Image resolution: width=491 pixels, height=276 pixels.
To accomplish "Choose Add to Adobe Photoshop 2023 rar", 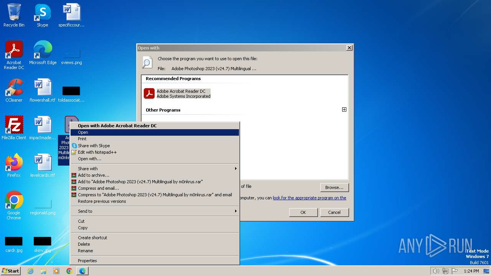I will click(154, 182).
